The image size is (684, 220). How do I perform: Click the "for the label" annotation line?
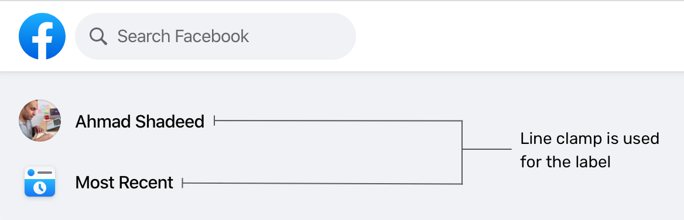tap(565, 162)
